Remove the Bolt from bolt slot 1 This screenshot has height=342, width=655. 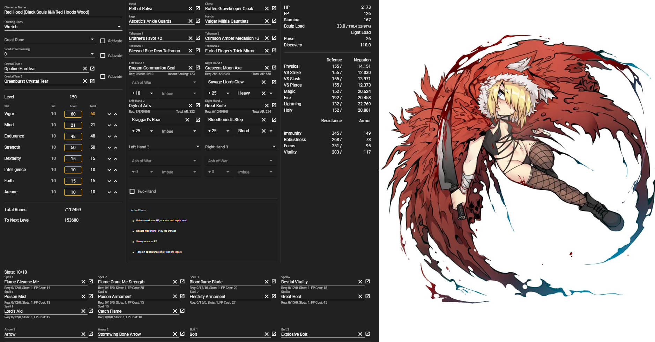267,334
